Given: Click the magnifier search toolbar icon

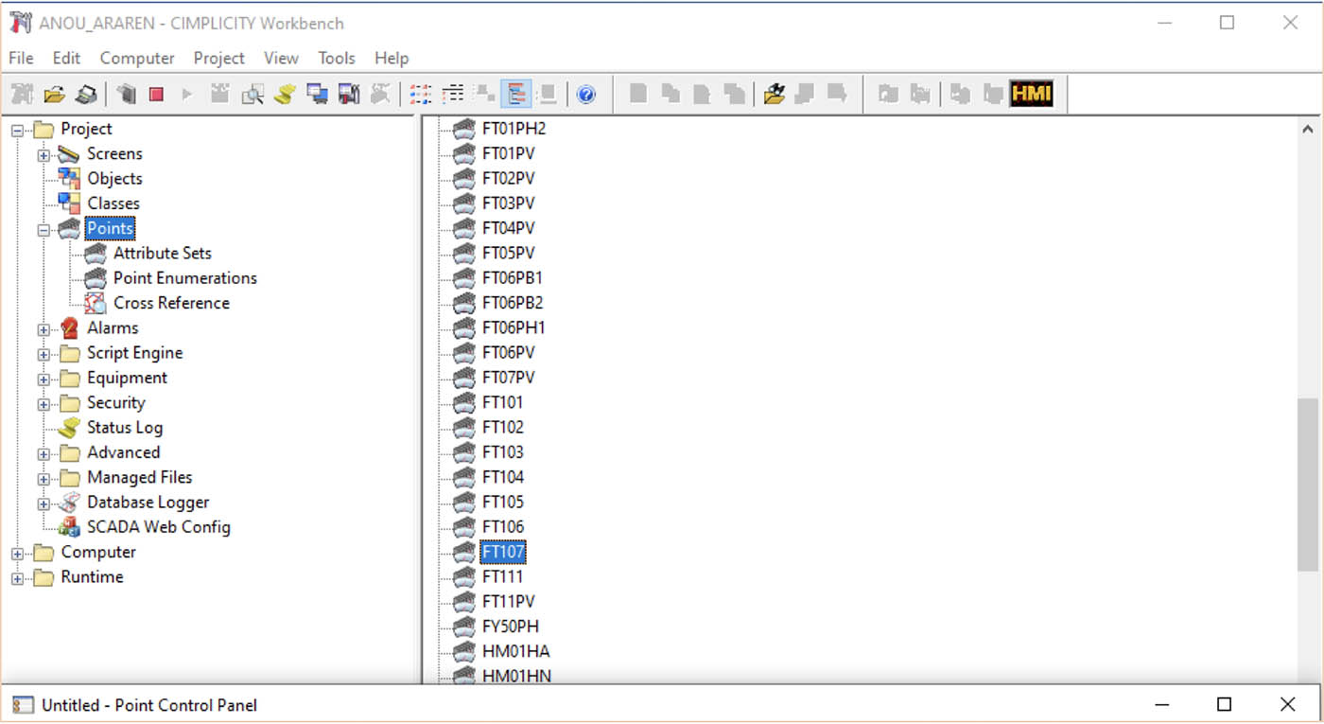Looking at the screenshot, I should tap(253, 94).
